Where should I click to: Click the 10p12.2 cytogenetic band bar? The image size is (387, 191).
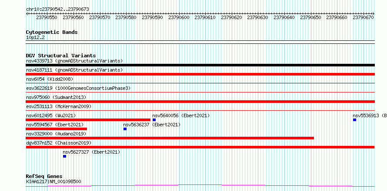(x=200, y=42)
